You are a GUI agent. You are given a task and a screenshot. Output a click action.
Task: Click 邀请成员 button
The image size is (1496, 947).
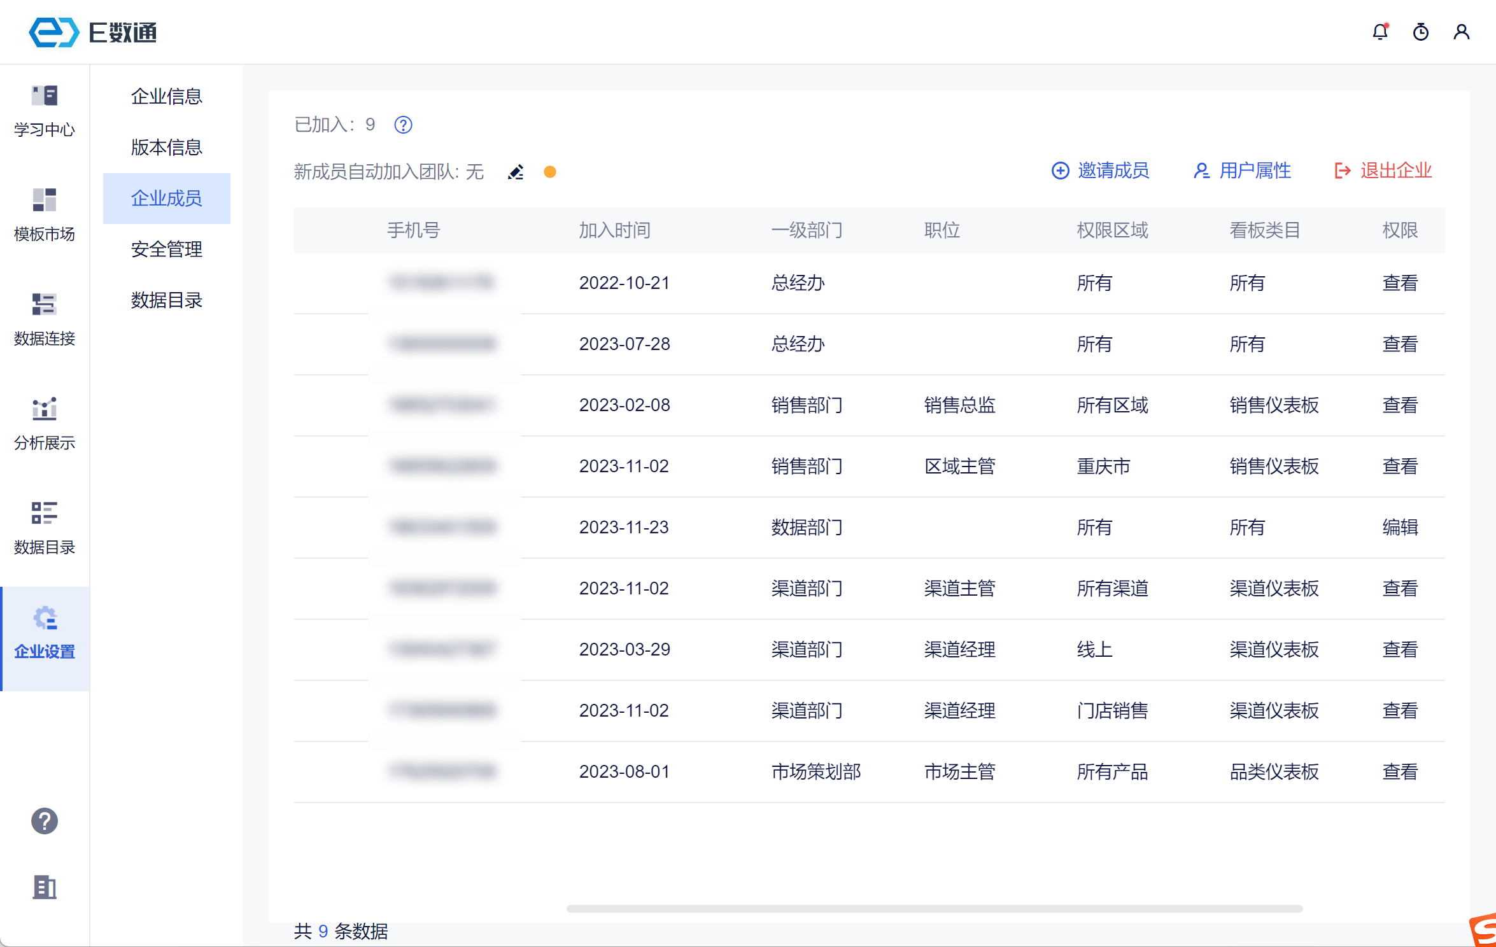click(1101, 171)
